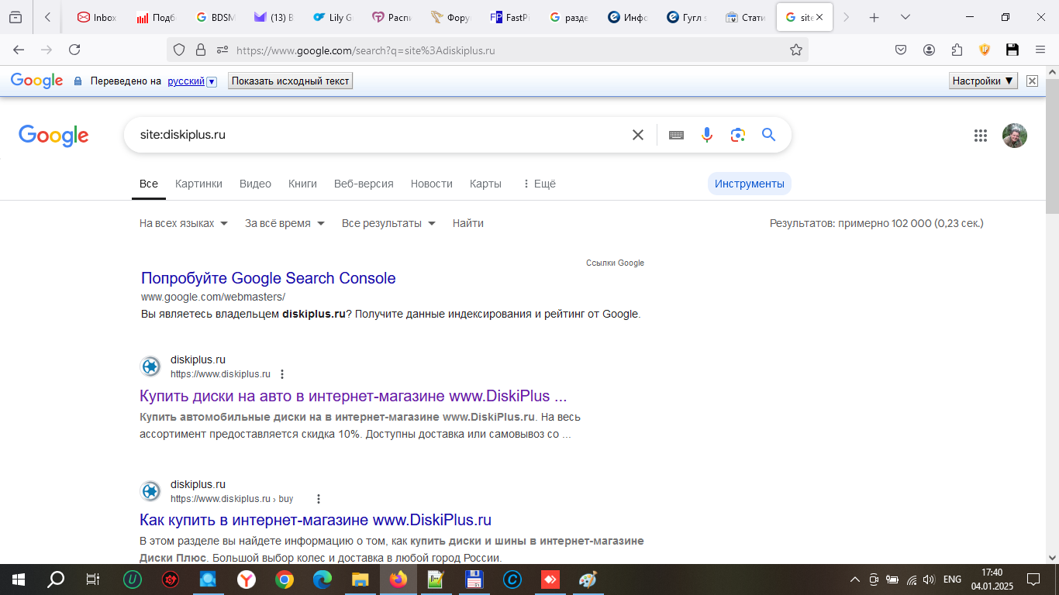Close the current site: search tab
The width and height of the screenshot is (1059, 595).
tap(820, 17)
